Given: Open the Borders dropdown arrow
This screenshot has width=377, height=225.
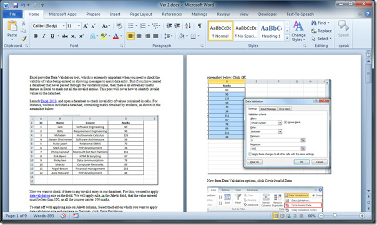Looking at the screenshot, I should (198, 36).
